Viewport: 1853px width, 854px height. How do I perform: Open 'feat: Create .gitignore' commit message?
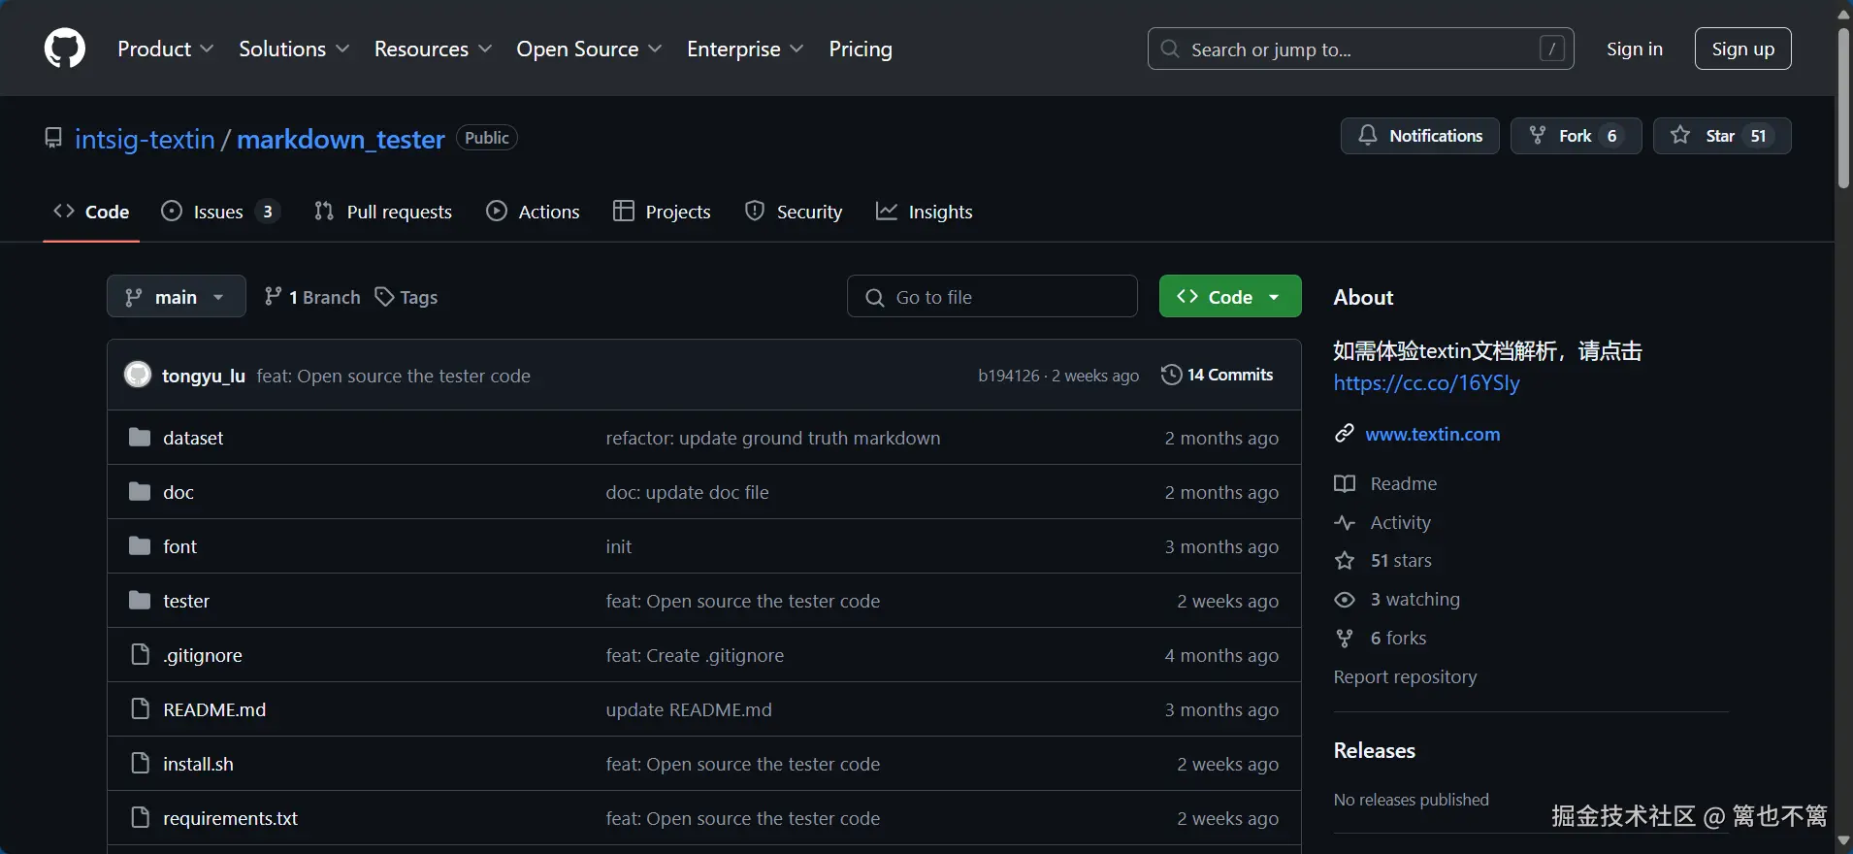tap(695, 655)
